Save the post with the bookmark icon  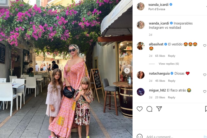[206, 109]
